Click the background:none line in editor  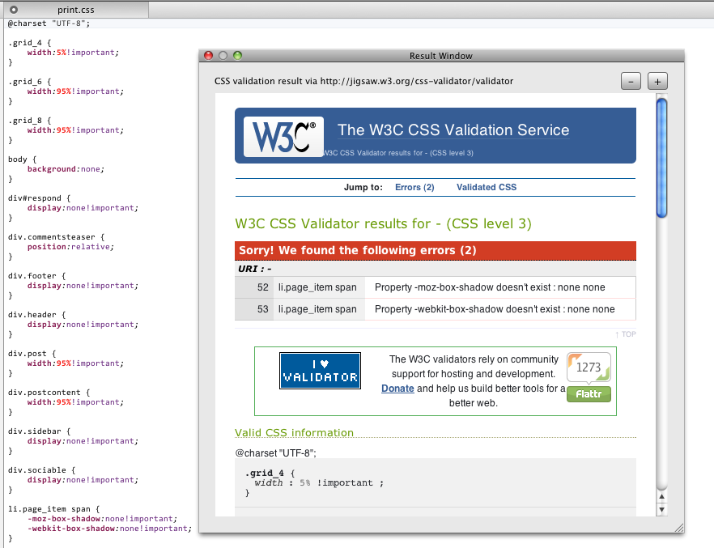(x=66, y=169)
